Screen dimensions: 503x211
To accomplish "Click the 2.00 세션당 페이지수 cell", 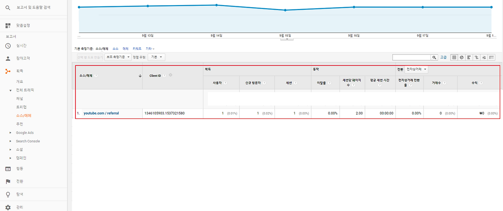I will point(359,113).
